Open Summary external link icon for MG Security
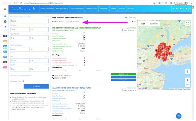Viewport: 196px width, 121px height. (x=84, y=34)
